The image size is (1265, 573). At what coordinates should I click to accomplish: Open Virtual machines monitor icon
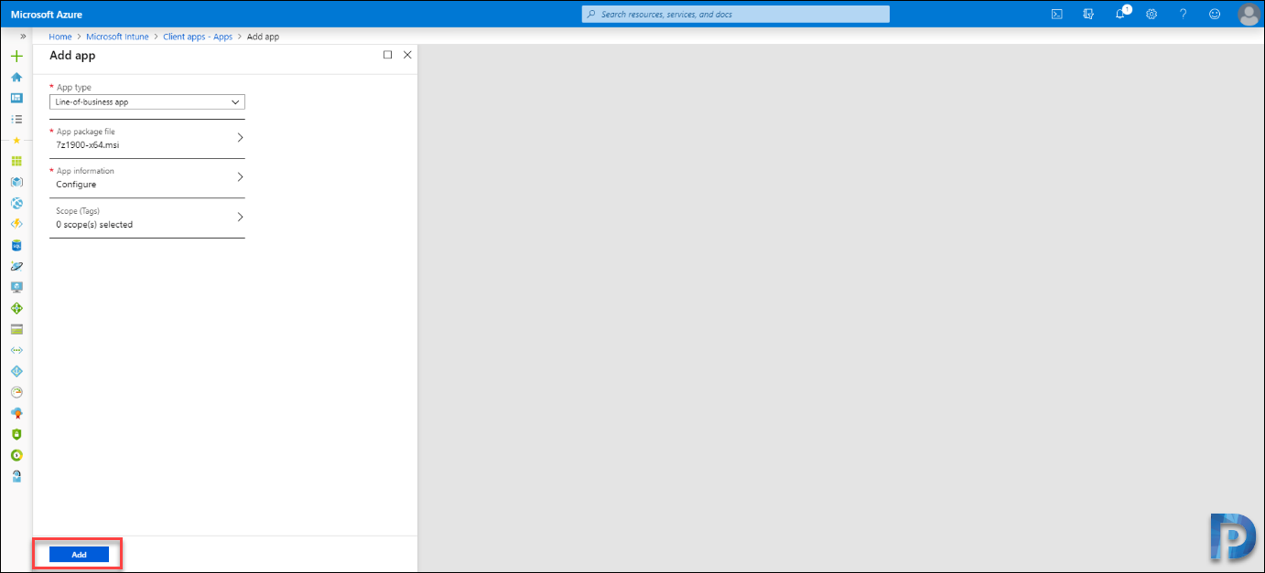16,287
